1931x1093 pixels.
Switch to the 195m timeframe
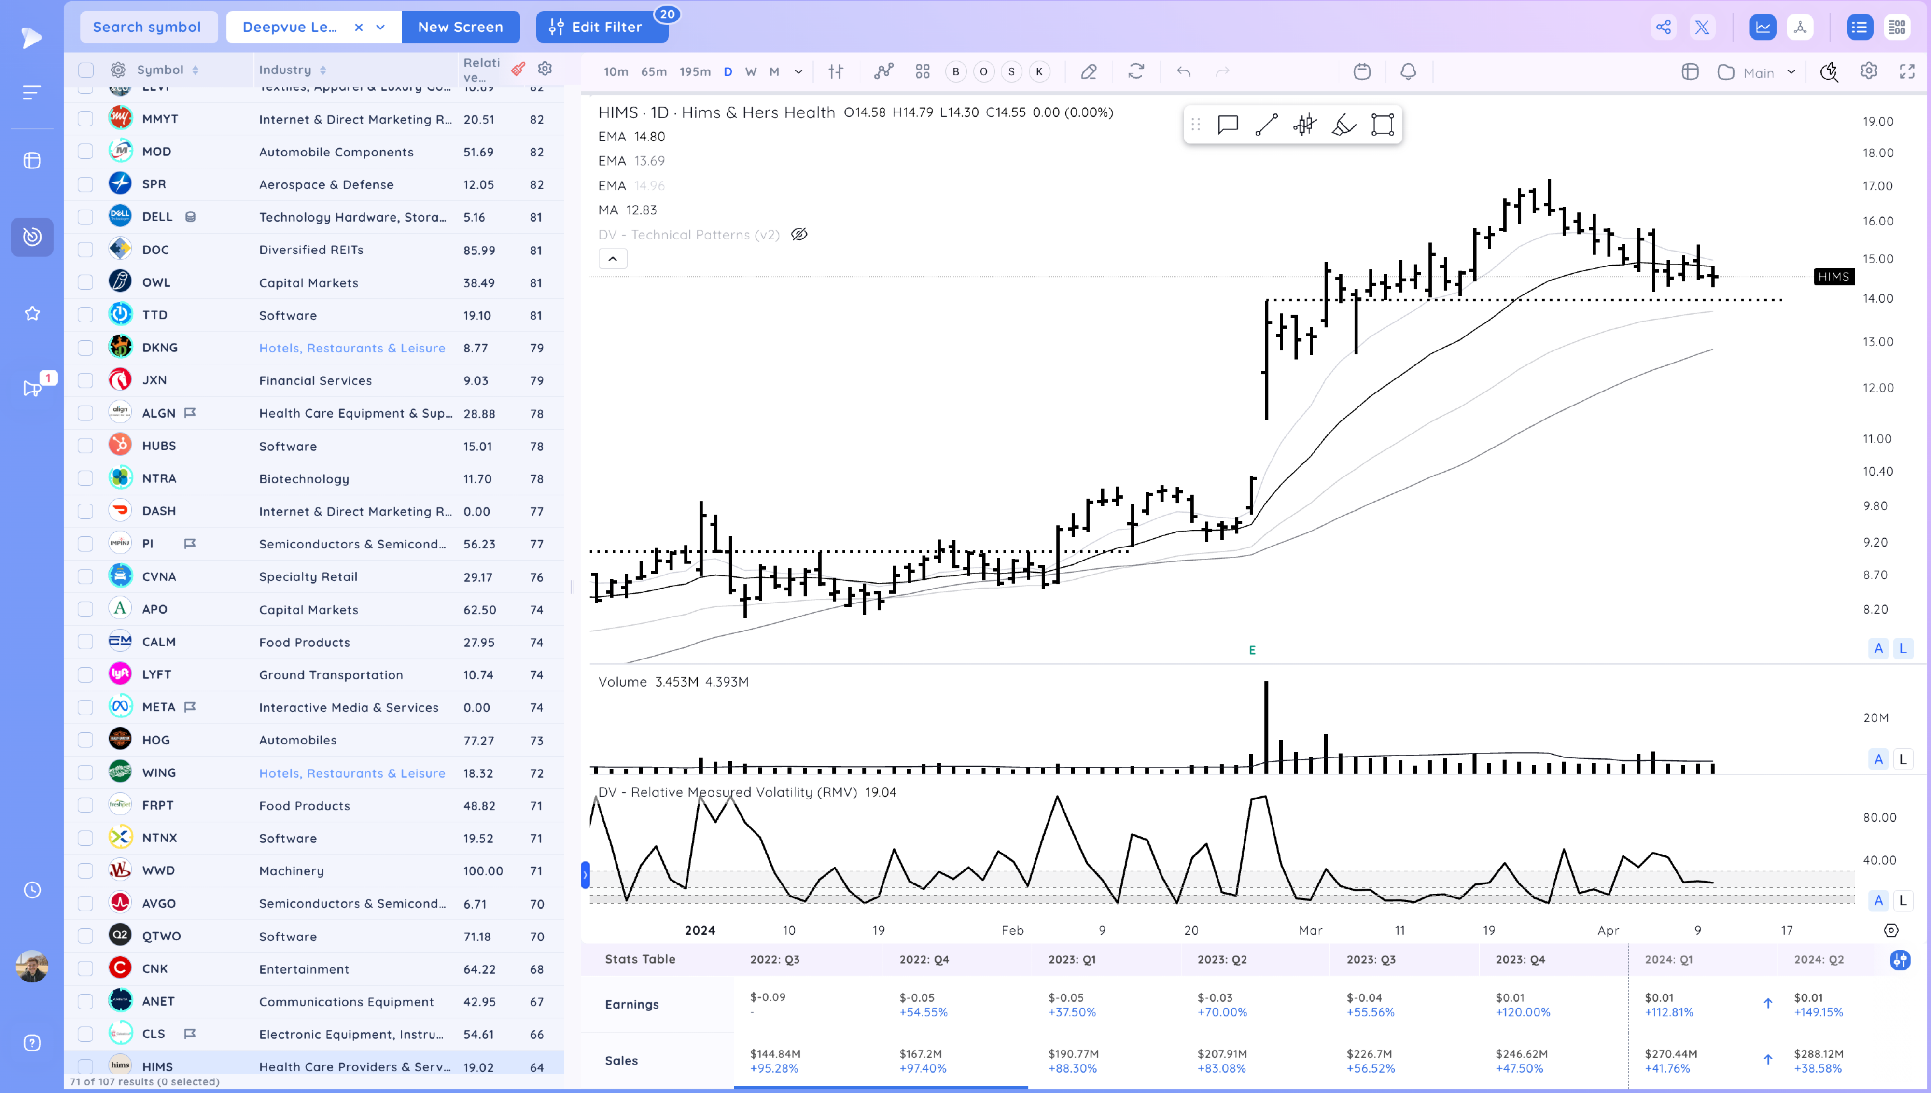(694, 71)
